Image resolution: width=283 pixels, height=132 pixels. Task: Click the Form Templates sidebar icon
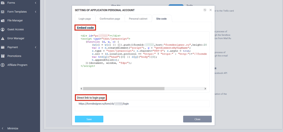pos(3,12)
